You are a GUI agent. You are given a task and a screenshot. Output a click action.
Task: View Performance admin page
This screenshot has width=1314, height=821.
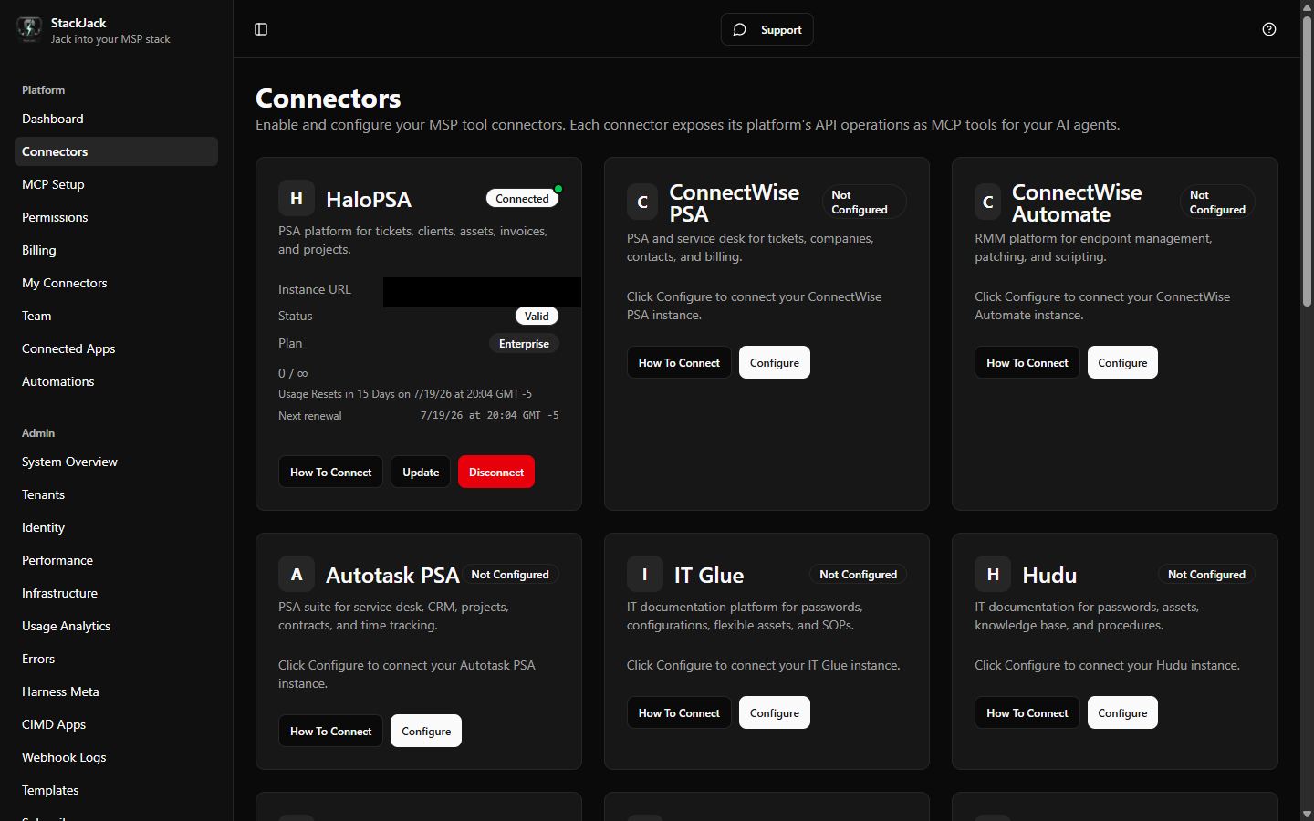pos(116,560)
